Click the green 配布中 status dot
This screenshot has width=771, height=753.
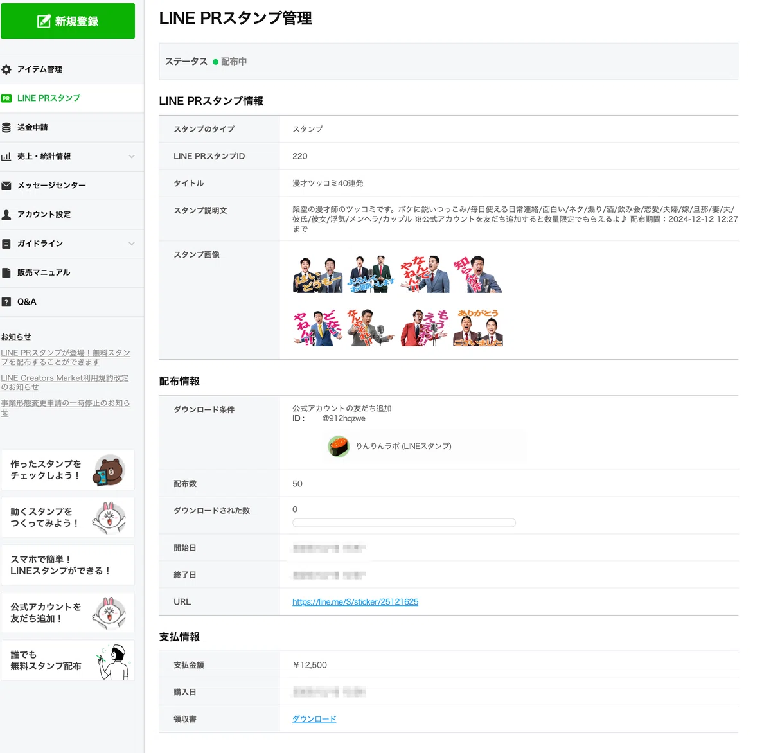tap(216, 62)
